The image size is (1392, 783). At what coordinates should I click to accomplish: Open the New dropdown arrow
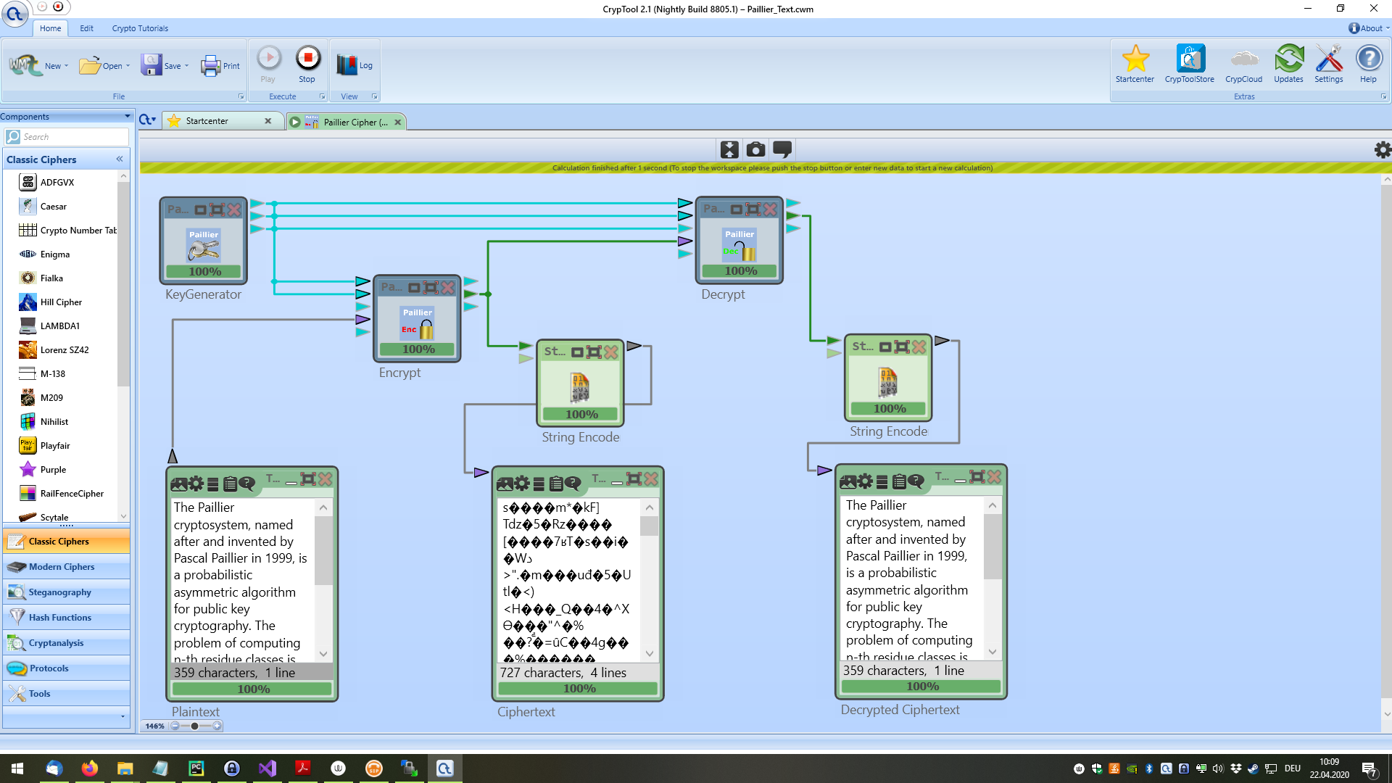tap(66, 66)
